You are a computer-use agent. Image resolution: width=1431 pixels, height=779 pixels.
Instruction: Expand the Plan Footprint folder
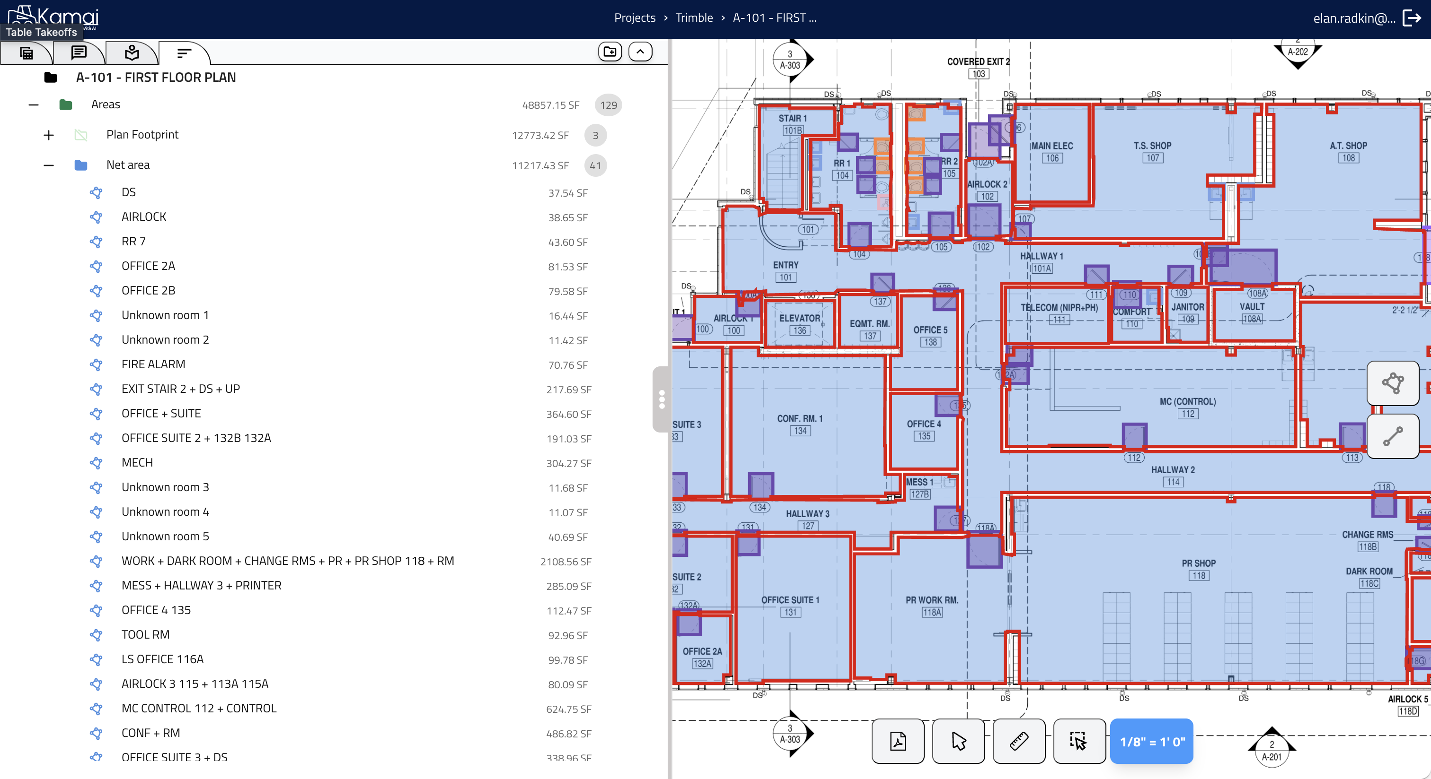click(x=49, y=135)
